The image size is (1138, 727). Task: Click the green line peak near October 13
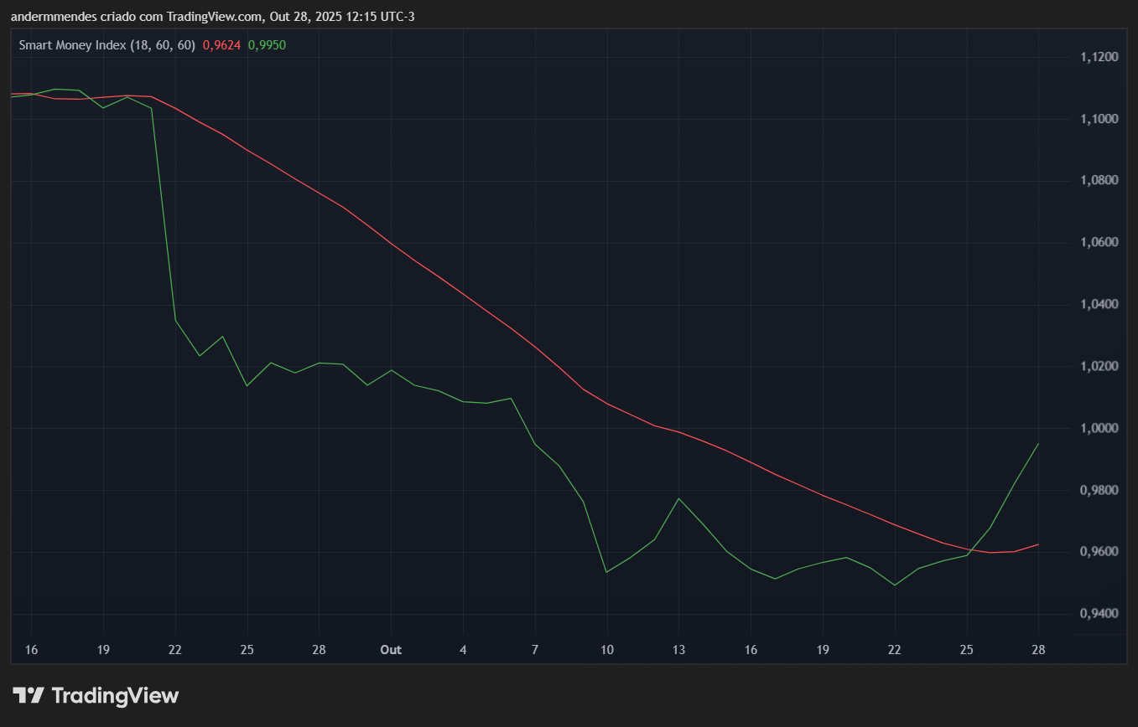click(678, 498)
